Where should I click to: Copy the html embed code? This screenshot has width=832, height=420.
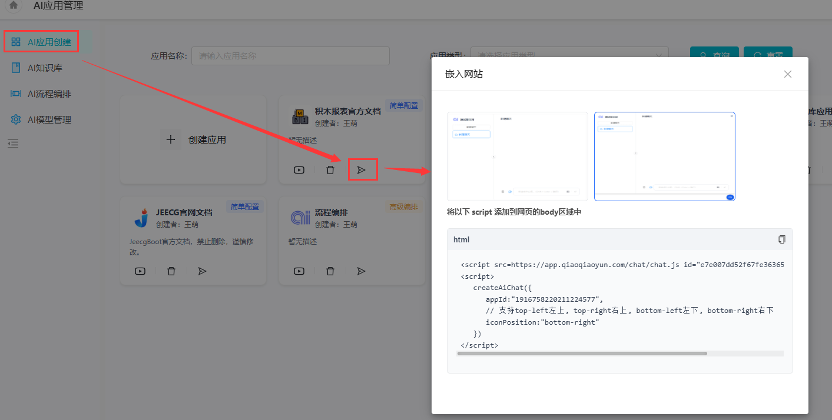coord(782,239)
